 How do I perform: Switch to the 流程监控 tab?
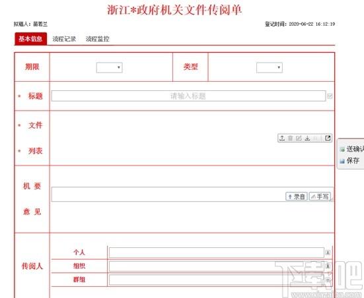pyautogui.click(x=98, y=39)
